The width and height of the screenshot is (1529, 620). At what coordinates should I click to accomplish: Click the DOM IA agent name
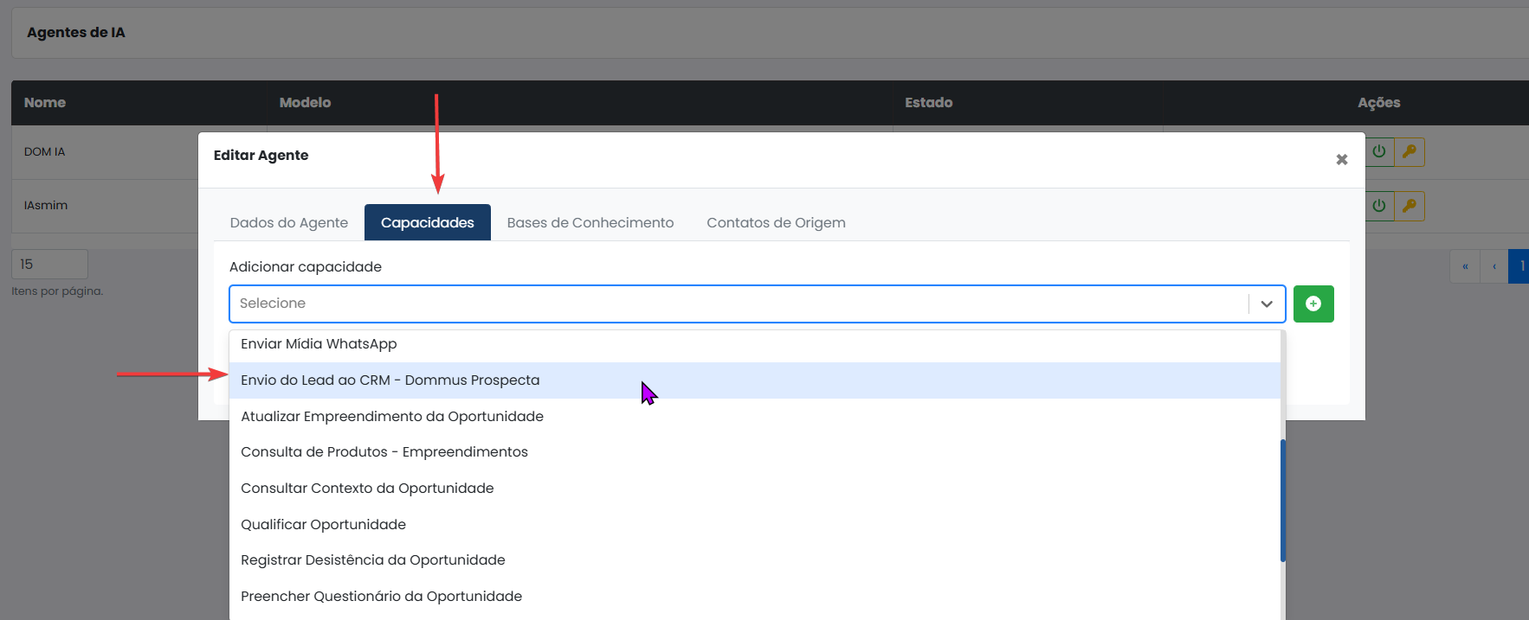45,151
